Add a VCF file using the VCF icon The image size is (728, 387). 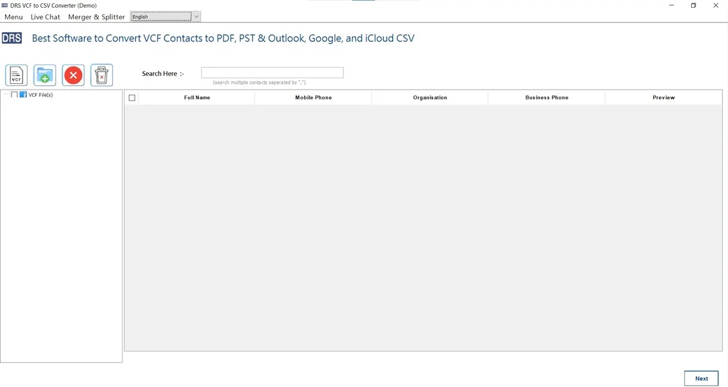pyautogui.click(x=15, y=75)
